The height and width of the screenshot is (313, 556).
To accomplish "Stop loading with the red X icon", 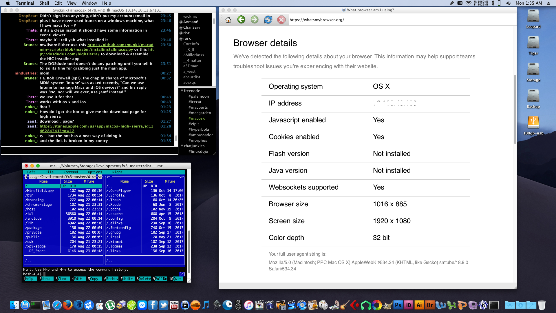I will pyautogui.click(x=281, y=20).
